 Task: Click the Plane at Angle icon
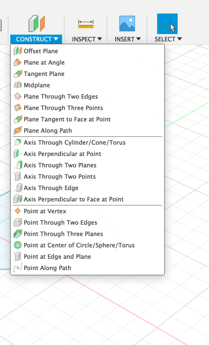[x=18, y=62]
